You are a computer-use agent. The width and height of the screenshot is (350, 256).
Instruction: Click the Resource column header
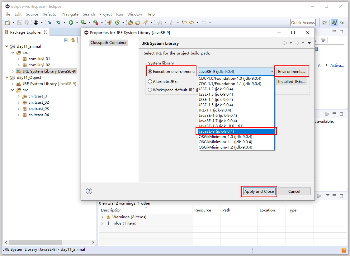(x=206, y=210)
